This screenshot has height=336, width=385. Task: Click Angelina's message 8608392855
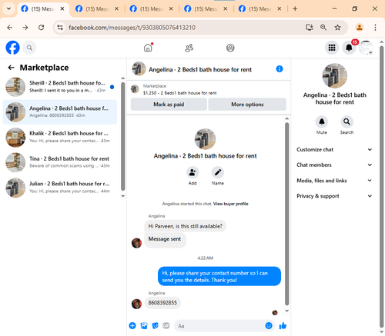click(162, 303)
